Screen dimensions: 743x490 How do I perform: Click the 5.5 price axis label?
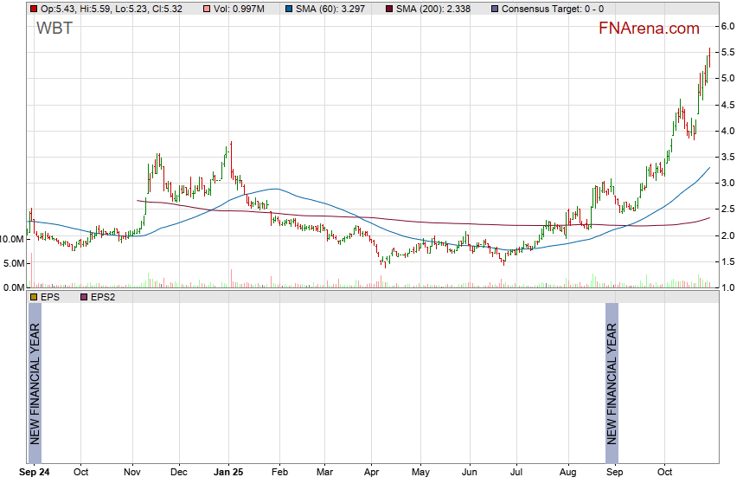pyautogui.click(x=727, y=52)
